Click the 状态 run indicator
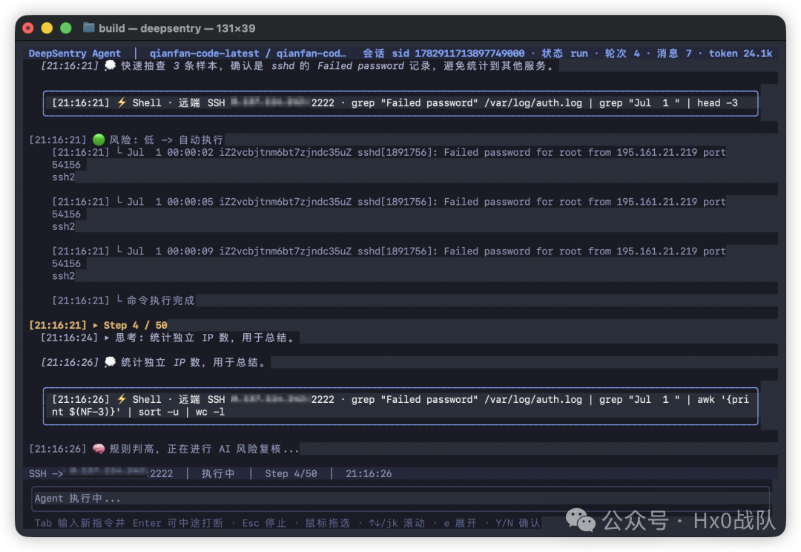 click(564, 53)
